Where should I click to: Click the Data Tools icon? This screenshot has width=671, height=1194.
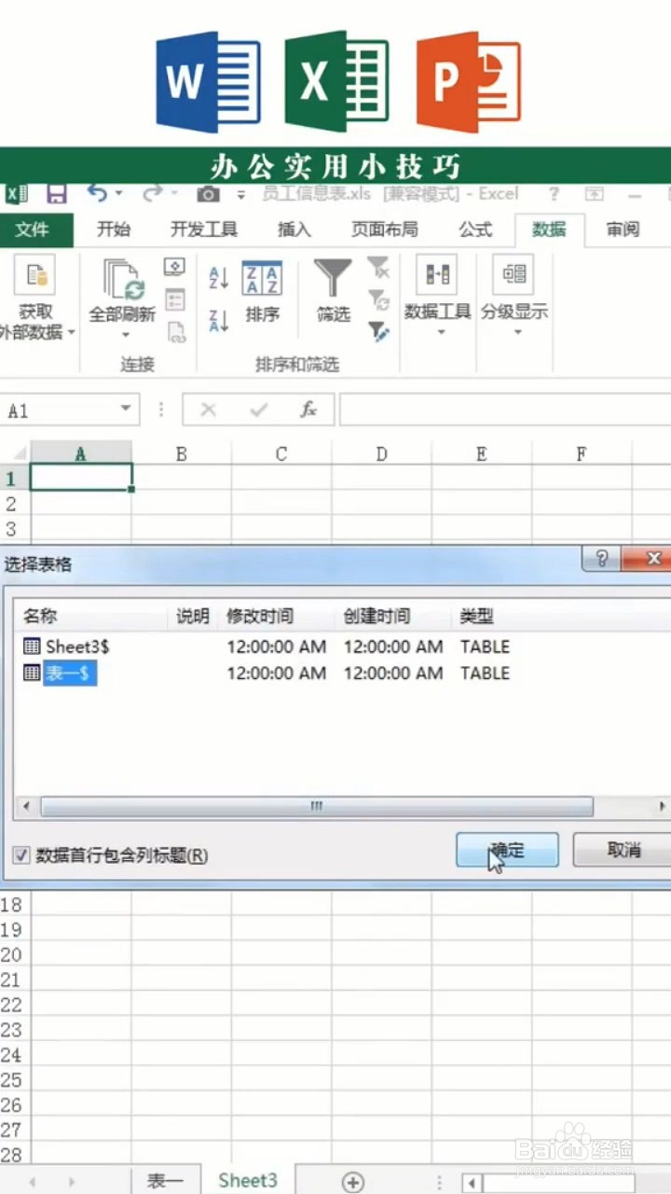click(437, 274)
